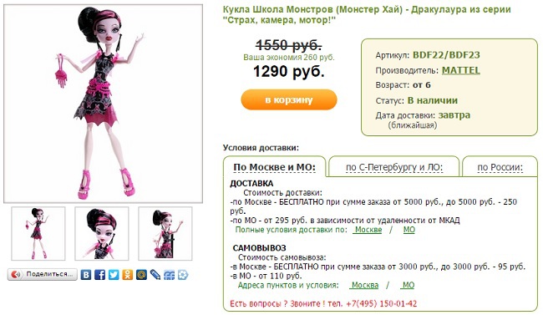Select the third side-view doll thumbnail
This screenshot has height=315, width=543.
point(165,234)
